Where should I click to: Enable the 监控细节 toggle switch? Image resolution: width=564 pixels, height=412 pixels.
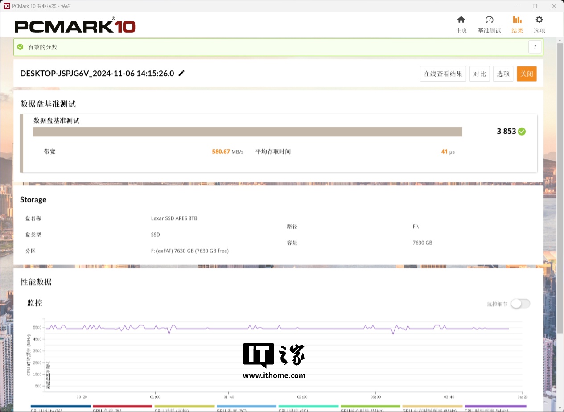[520, 304]
